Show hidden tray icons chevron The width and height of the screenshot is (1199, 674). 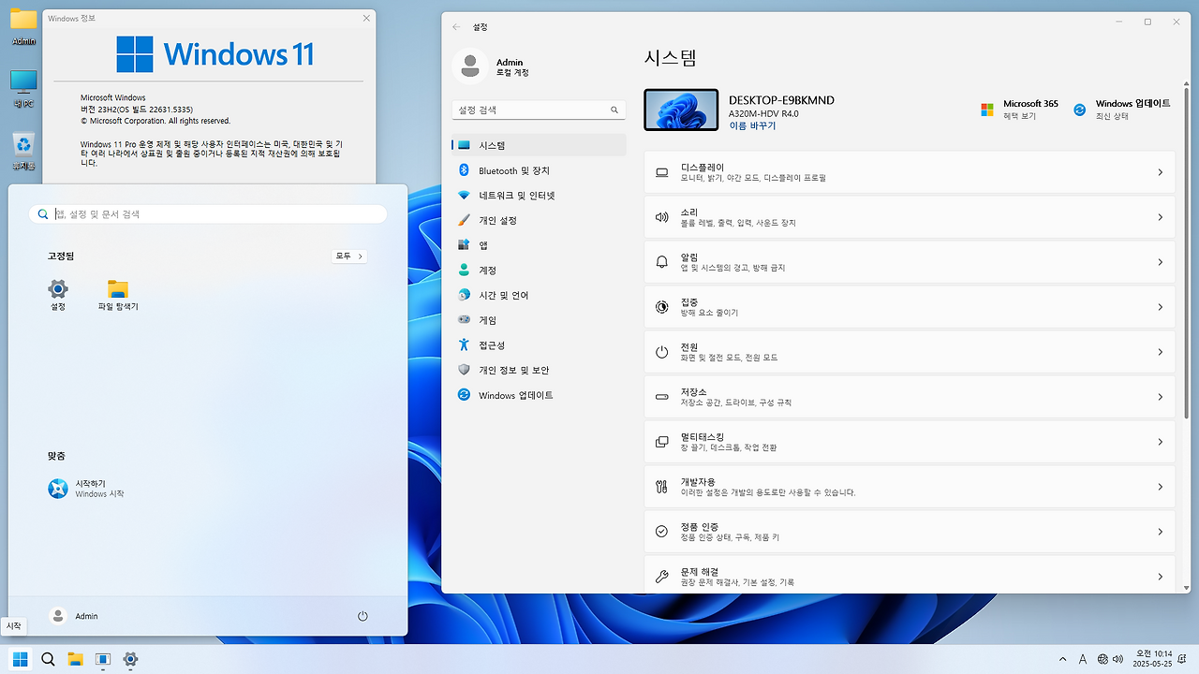tap(1062, 659)
